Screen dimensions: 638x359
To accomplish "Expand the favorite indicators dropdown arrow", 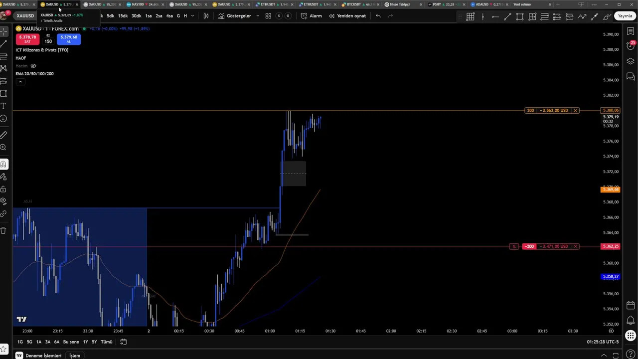I will 258,16.
